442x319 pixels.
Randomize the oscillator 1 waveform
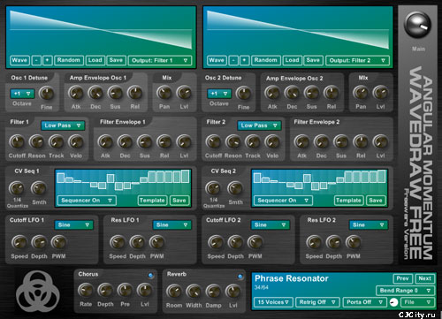pos(69,60)
